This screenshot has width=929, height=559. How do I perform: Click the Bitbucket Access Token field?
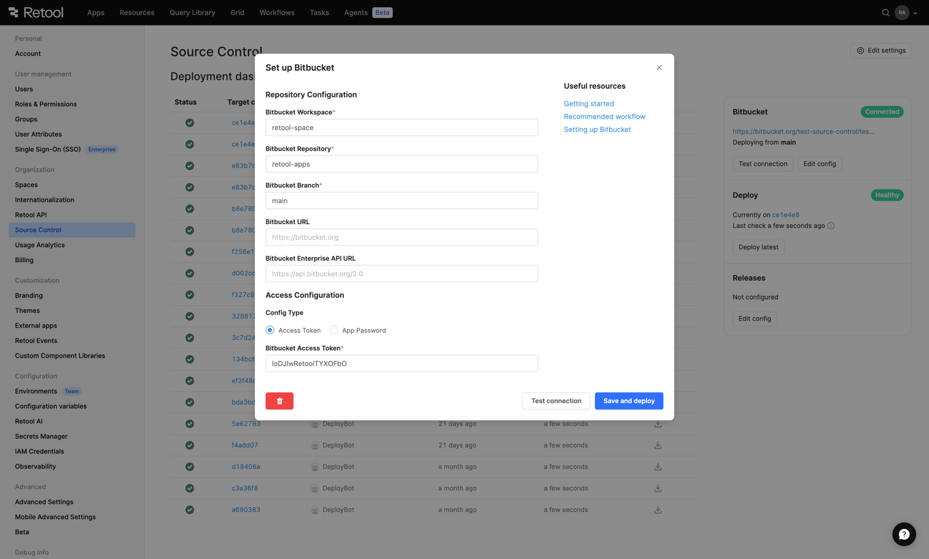pos(402,363)
